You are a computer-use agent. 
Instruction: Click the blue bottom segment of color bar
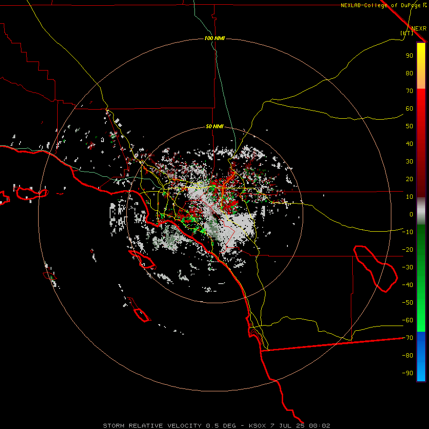click(x=421, y=357)
